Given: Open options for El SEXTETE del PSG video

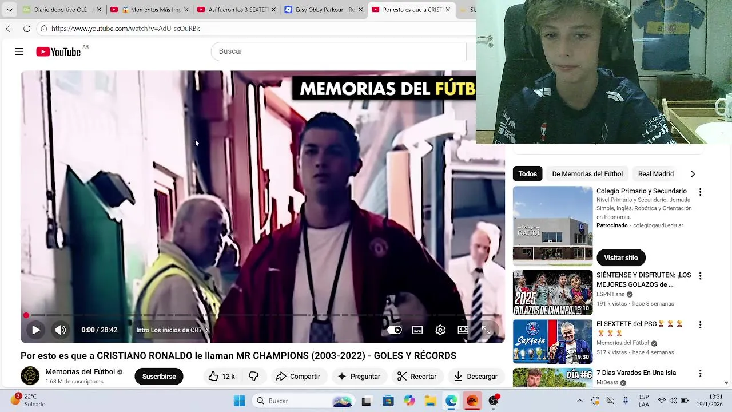Looking at the screenshot, I should tap(700, 324).
